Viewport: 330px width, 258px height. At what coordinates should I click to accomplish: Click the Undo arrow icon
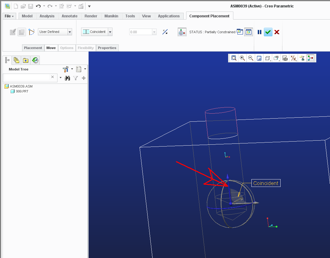tap(38, 6)
